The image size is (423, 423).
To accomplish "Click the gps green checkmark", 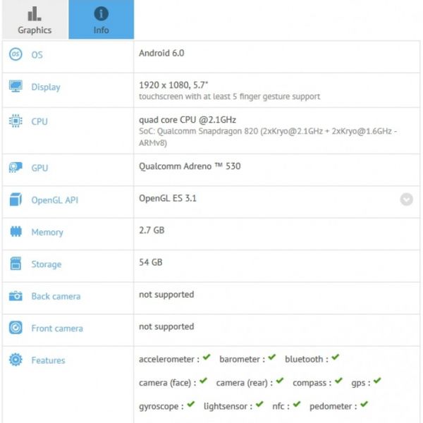I will click(x=377, y=381).
